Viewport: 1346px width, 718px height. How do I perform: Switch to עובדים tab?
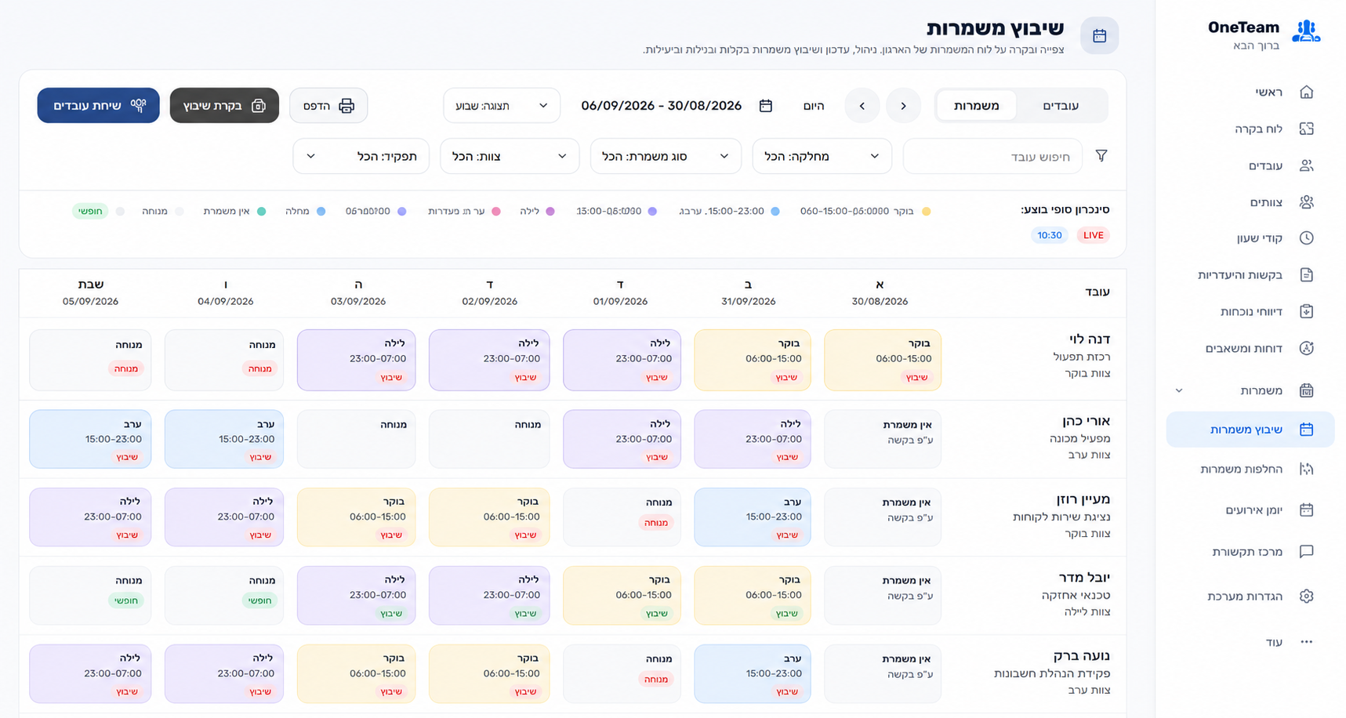pos(1061,106)
